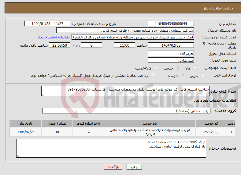The width and height of the screenshot is (241, 175).
Task: Select the خدمت radio button
Action: [178, 68]
